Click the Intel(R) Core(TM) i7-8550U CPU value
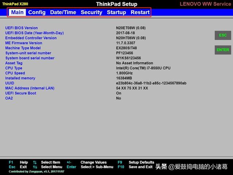This screenshot has width=233, height=175. click(x=143, y=68)
